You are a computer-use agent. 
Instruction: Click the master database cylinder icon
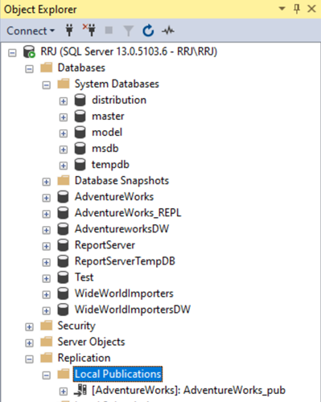pos(80,116)
